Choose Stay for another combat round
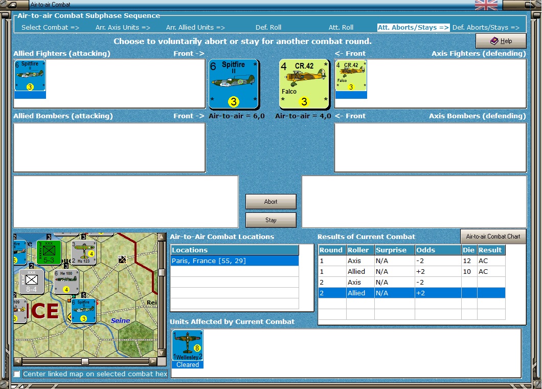This screenshot has width=542, height=389. coord(270,220)
